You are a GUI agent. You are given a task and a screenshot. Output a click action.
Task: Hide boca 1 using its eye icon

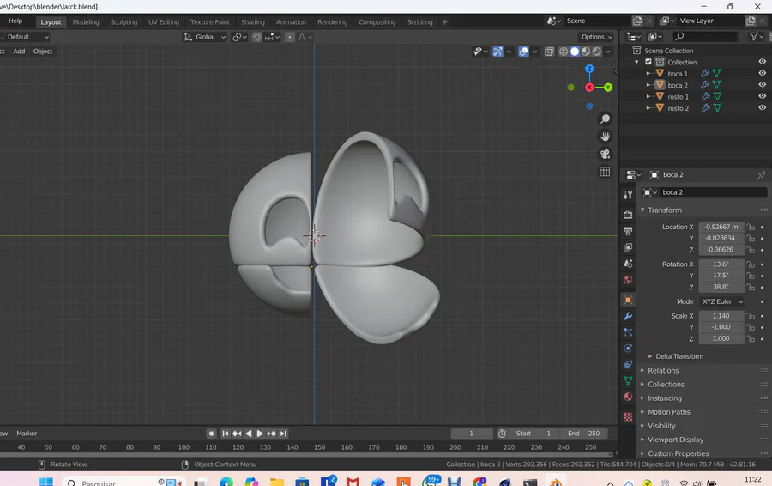click(762, 74)
